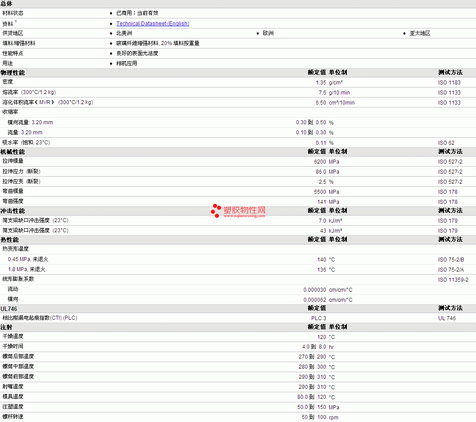Click the 物理性能 section header
The width and height of the screenshot is (476, 422).
pos(12,73)
